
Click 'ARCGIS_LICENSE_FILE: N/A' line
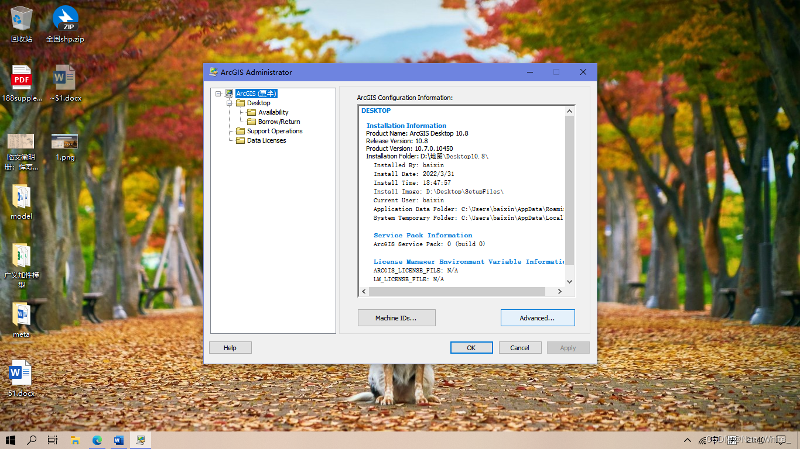416,271
